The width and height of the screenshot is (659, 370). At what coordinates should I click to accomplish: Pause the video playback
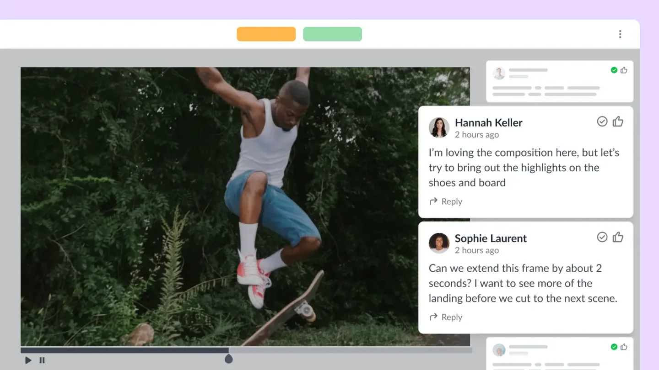point(42,360)
